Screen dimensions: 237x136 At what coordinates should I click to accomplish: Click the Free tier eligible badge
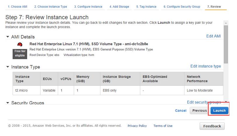click(20, 54)
